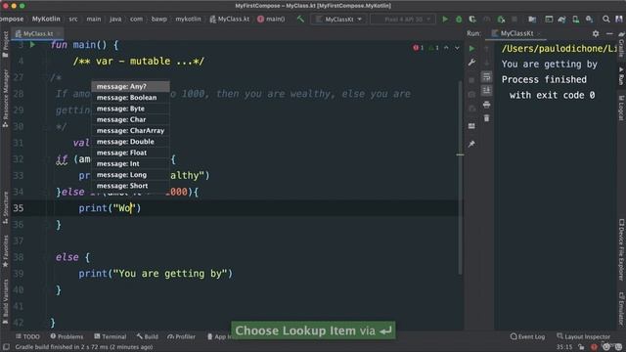Click the editor vertical scrollbar
Image resolution: width=626 pixels, height=352 pixels.
click(460, 178)
